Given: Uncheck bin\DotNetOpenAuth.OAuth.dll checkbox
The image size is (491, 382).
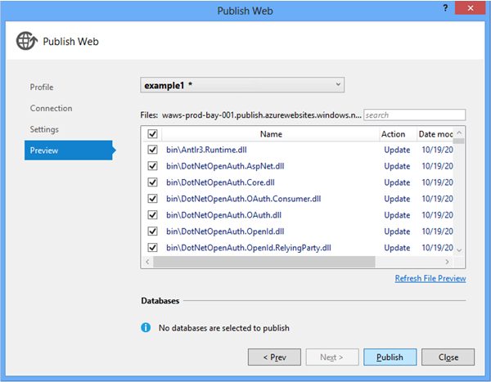Looking at the screenshot, I should click(152, 215).
